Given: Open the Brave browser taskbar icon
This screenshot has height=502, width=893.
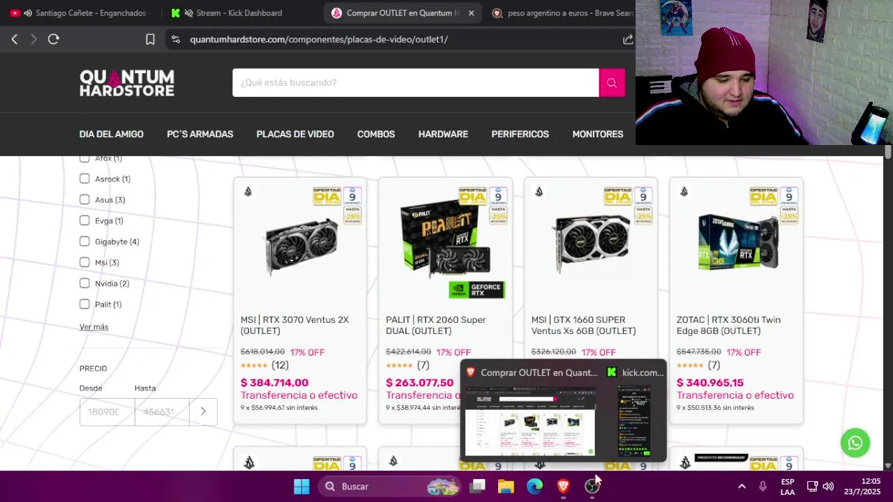Looking at the screenshot, I should pyautogui.click(x=563, y=486).
